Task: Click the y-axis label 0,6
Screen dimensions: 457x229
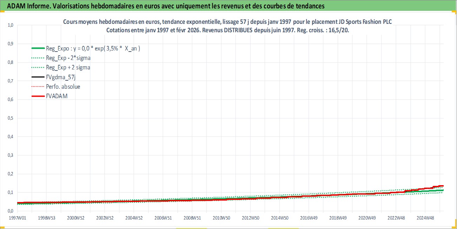Action: 10,100
